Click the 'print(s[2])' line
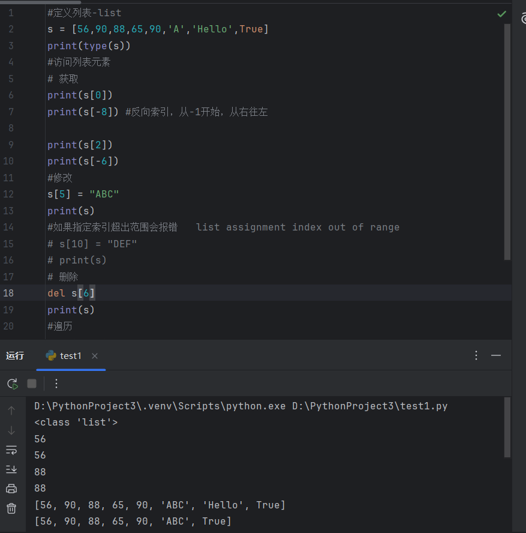This screenshot has width=526, height=533. pos(80,145)
